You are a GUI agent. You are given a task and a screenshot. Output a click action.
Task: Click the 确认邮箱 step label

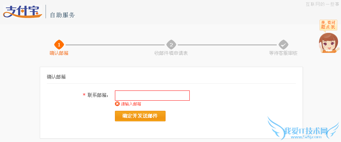59,53
